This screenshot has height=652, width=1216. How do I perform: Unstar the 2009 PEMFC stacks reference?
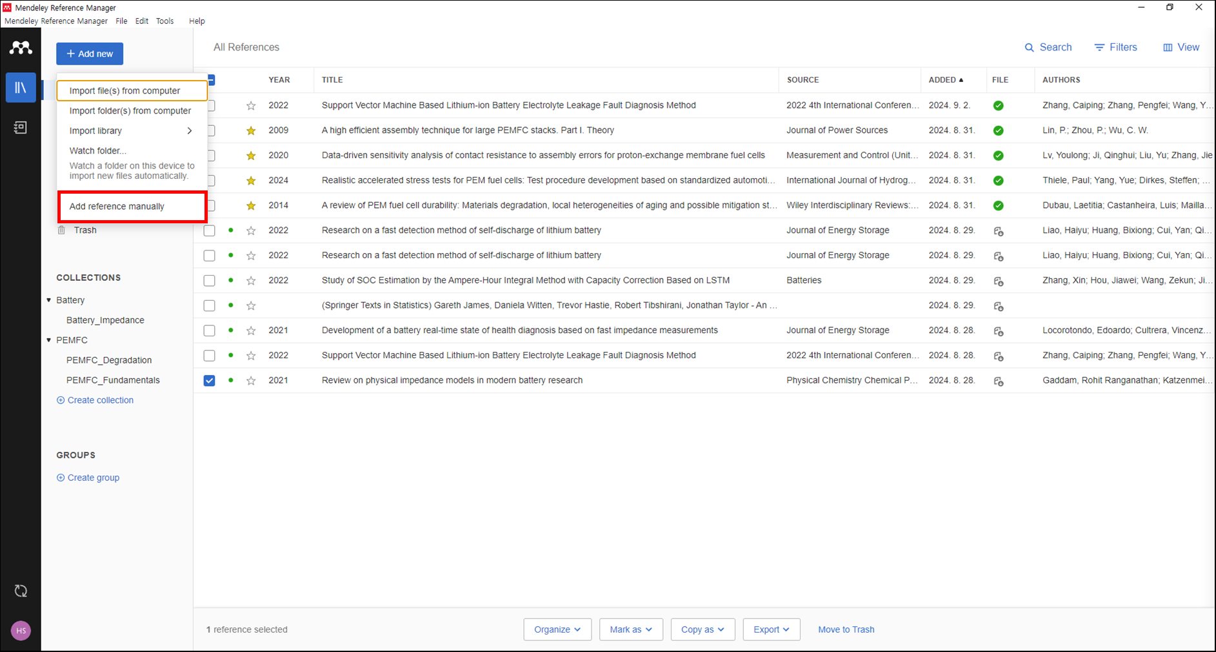click(251, 130)
